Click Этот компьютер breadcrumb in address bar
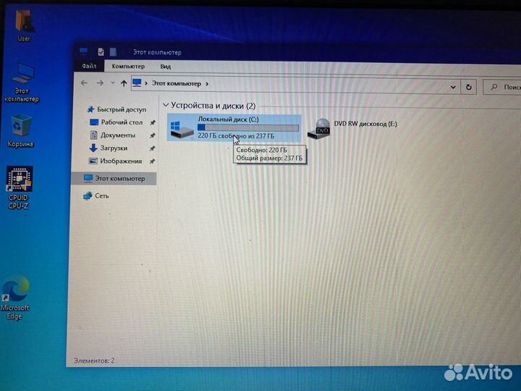Viewport: 521px width, 391px height. pos(177,83)
